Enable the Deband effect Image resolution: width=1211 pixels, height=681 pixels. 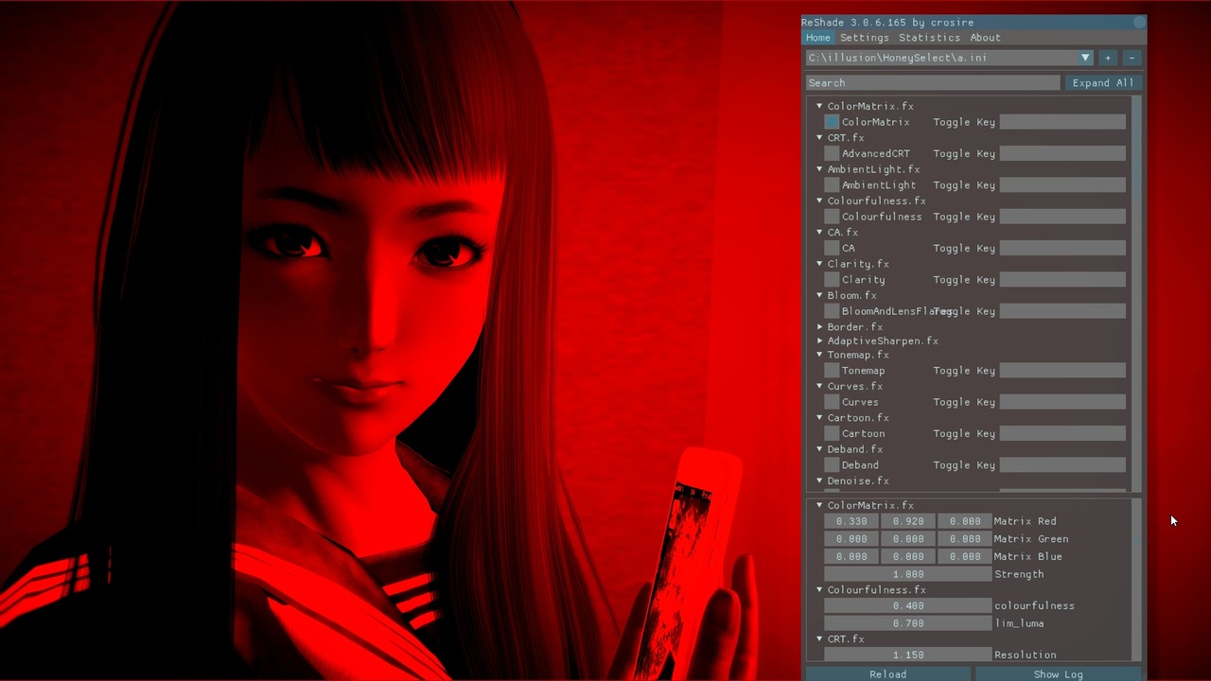[831, 464]
